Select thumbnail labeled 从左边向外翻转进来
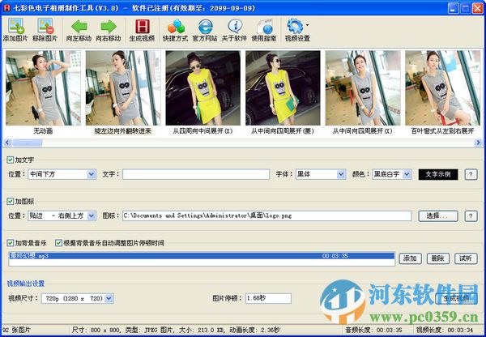The image size is (486, 337). click(123, 87)
